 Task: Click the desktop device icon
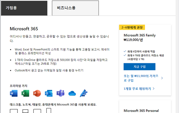14,111
